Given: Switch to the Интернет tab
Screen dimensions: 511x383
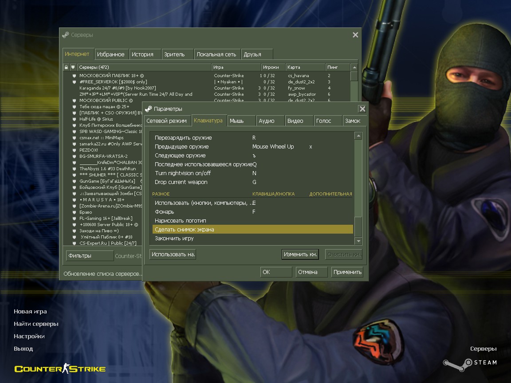Looking at the screenshot, I should coord(78,54).
